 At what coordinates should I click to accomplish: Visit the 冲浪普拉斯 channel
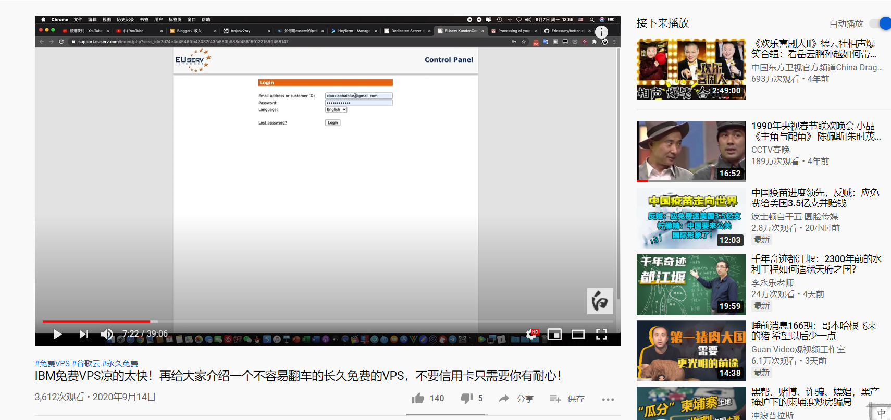(773, 415)
